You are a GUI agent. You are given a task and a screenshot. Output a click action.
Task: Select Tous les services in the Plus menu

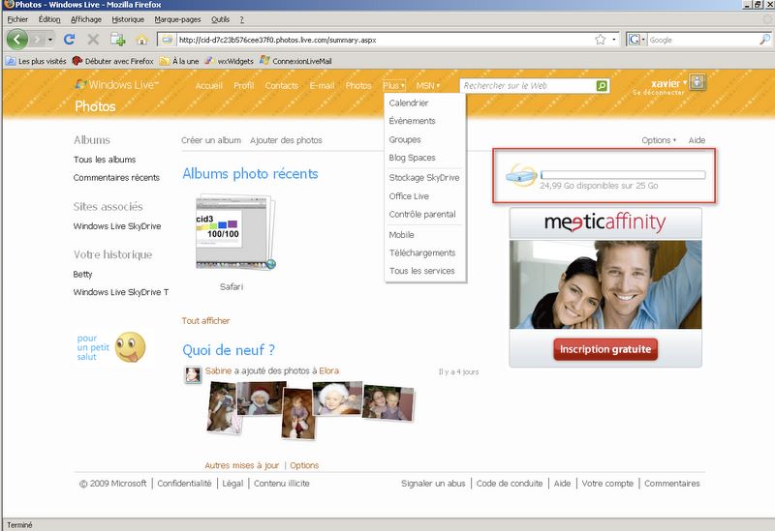click(x=422, y=271)
